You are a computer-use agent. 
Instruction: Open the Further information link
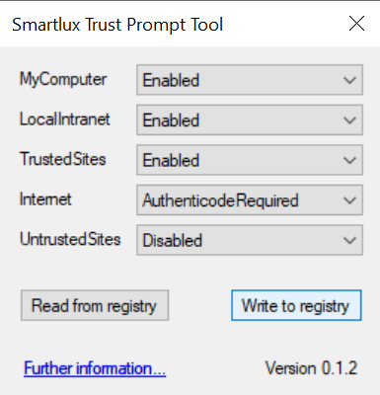point(95,368)
